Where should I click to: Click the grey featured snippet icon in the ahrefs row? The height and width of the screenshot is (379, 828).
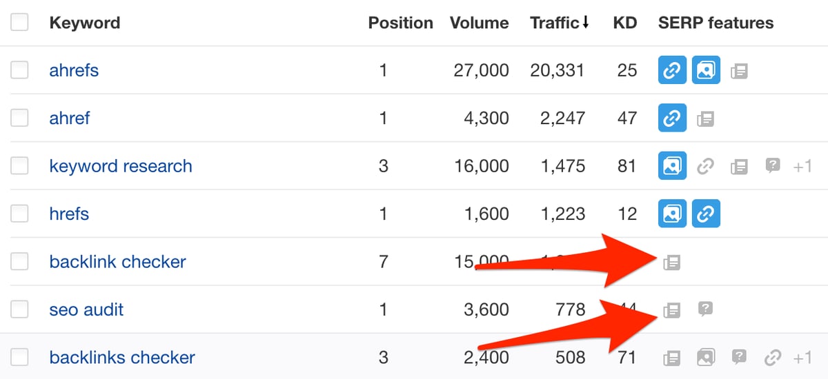(x=739, y=70)
